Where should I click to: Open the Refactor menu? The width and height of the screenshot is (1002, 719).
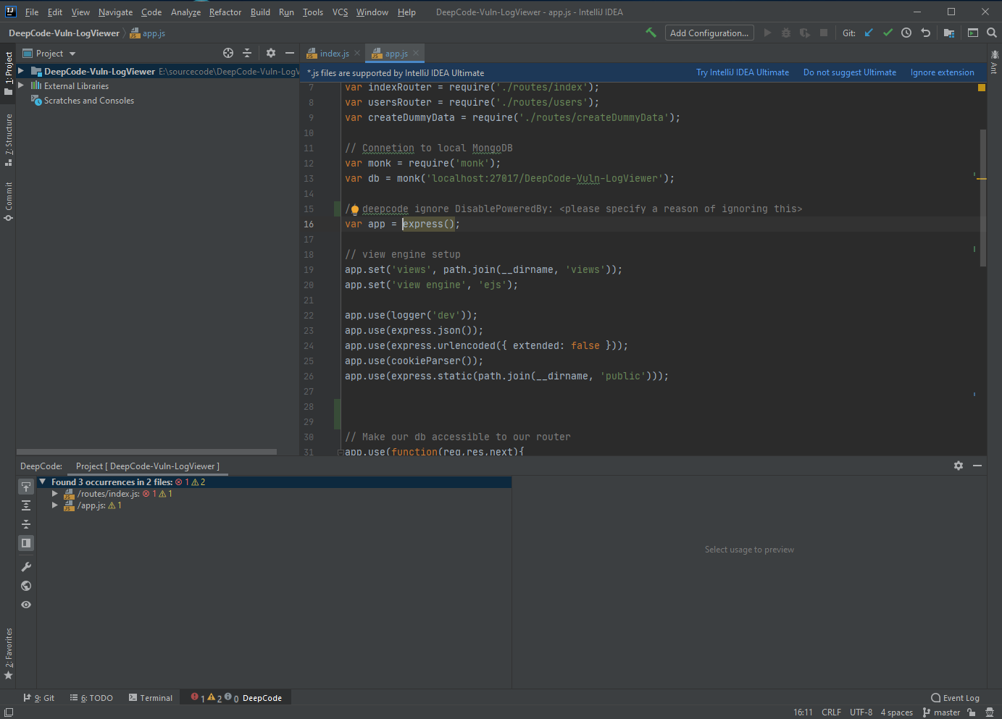pos(225,12)
